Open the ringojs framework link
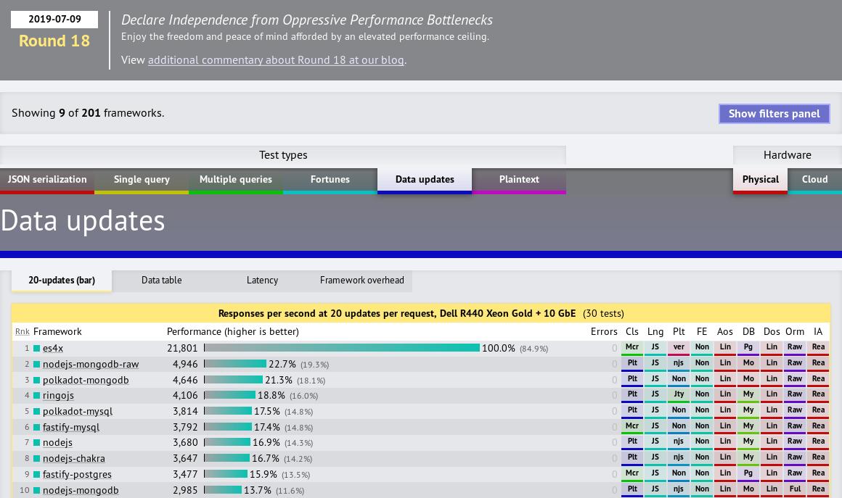 pyautogui.click(x=59, y=396)
